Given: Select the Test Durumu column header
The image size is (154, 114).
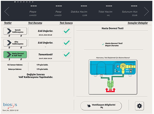Looking at the screenshot, I should [x=35, y=23].
